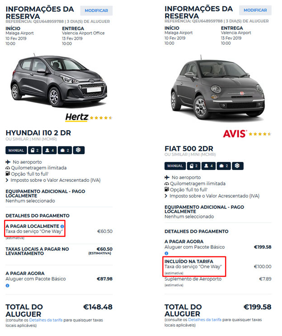Click the Fiat air conditioning snowflake icon
This screenshot has width=282, height=336.
click(x=238, y=166)
